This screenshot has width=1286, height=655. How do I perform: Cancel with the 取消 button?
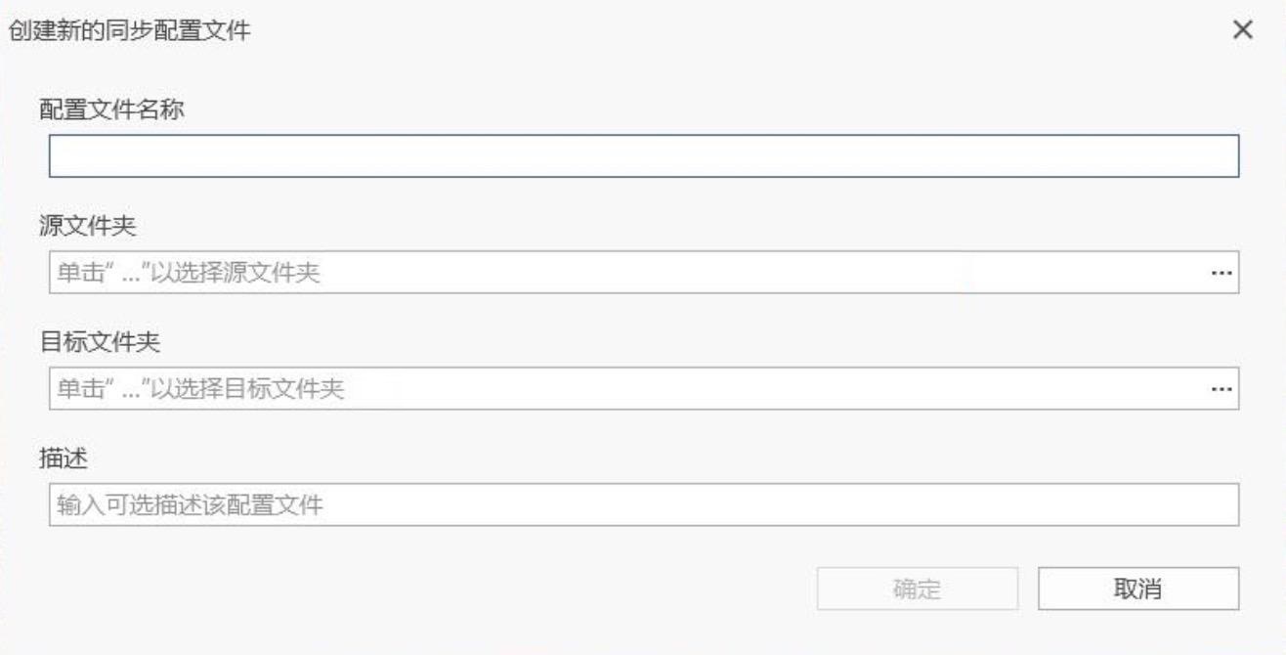pos(1137,589)
